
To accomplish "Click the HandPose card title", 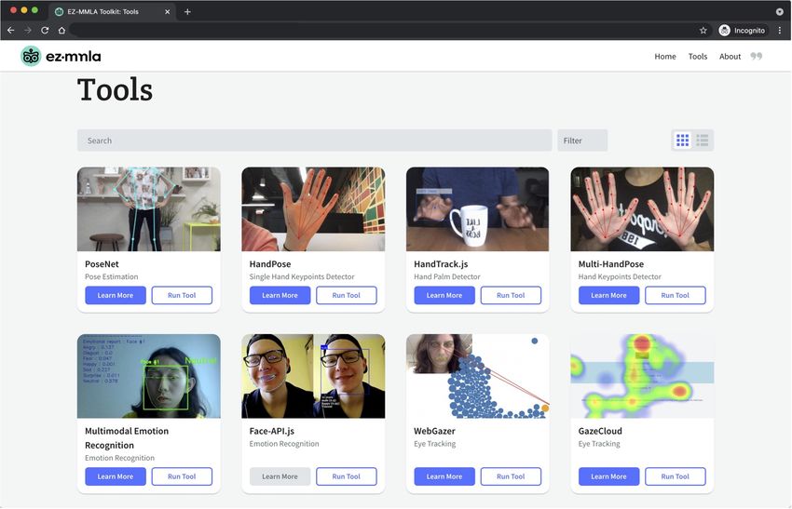I will [x=270, y=264].
